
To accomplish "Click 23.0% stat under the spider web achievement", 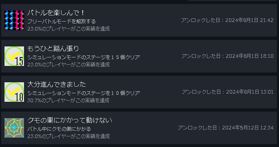I will (x=68, y=136).
